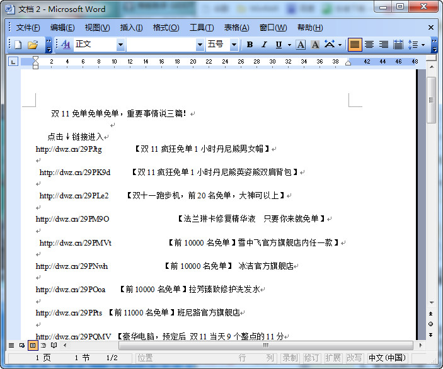Open the 视图(V) menu

[x=97, y=28]
